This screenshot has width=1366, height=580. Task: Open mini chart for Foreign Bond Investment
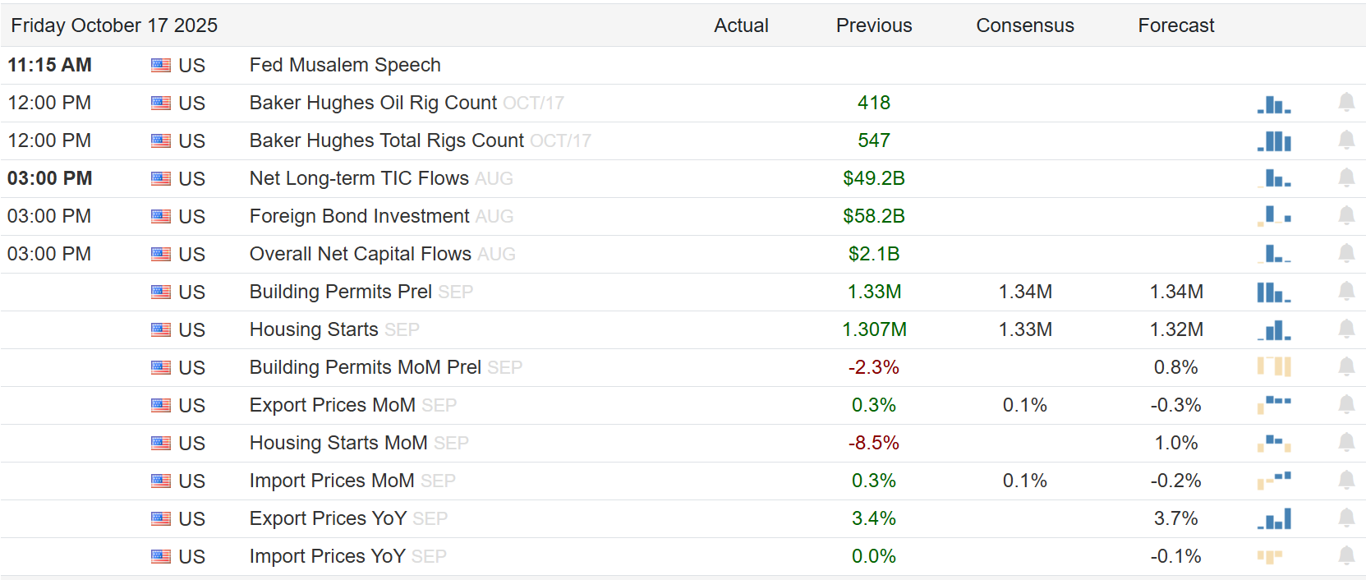point(1273,216)
